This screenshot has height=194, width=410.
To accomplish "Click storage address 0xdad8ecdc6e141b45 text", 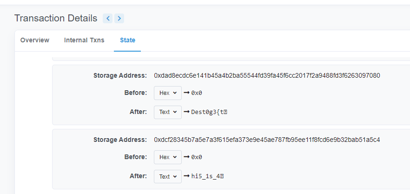I will coord(267,76).
